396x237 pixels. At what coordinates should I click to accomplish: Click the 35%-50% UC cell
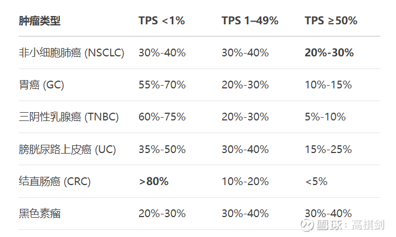(162, 149)
